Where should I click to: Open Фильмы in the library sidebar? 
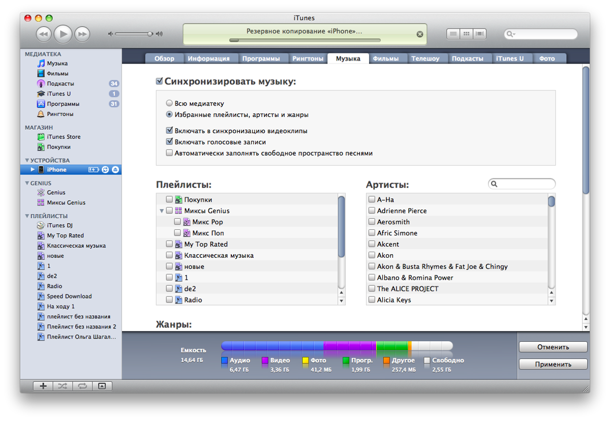click(57, 74)
